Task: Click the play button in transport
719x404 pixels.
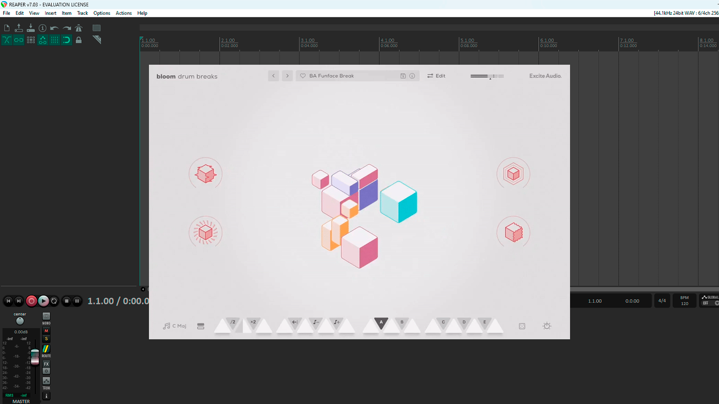Action: 44,301
